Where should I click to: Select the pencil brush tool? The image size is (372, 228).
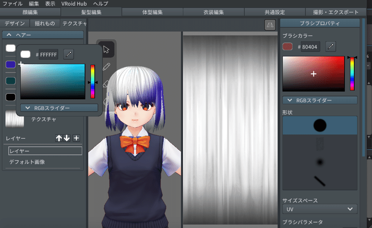click(106, 66)
